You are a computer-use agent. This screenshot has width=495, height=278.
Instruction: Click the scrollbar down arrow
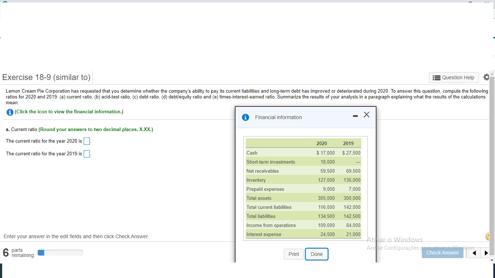492,260
